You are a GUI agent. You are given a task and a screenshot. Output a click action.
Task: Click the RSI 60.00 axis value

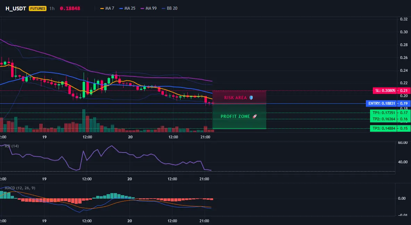tap(403, 142)
